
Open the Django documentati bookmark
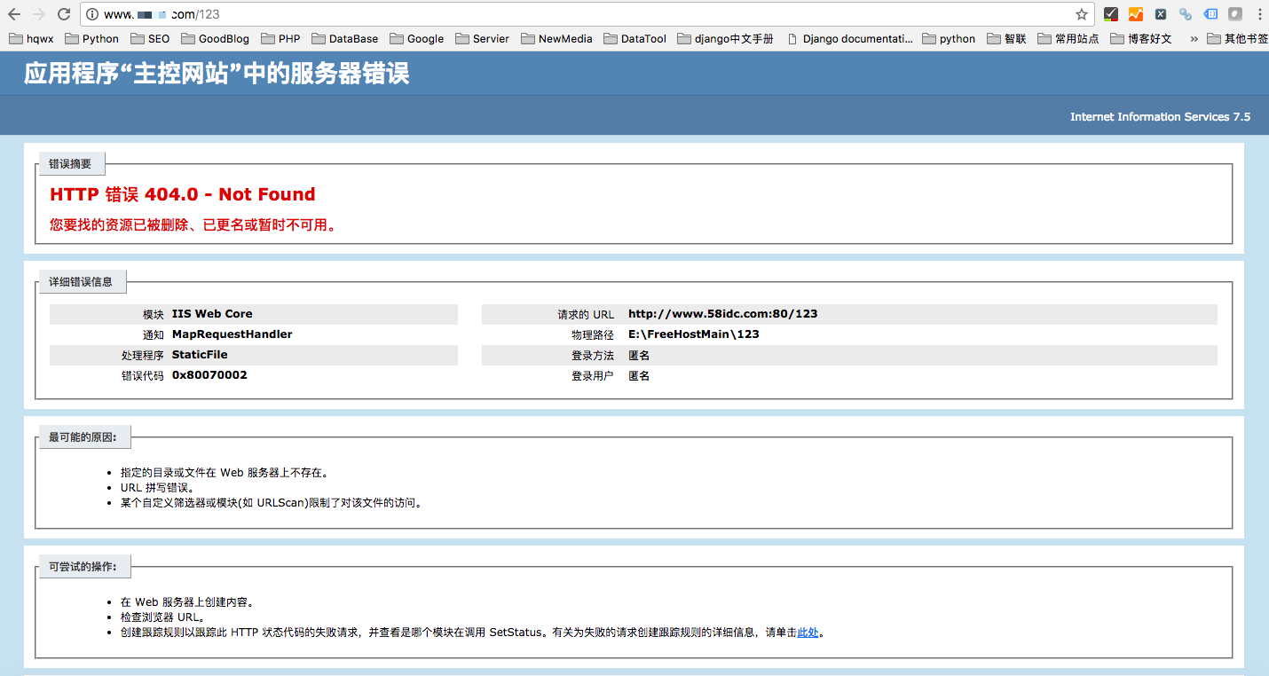(849, 38)
